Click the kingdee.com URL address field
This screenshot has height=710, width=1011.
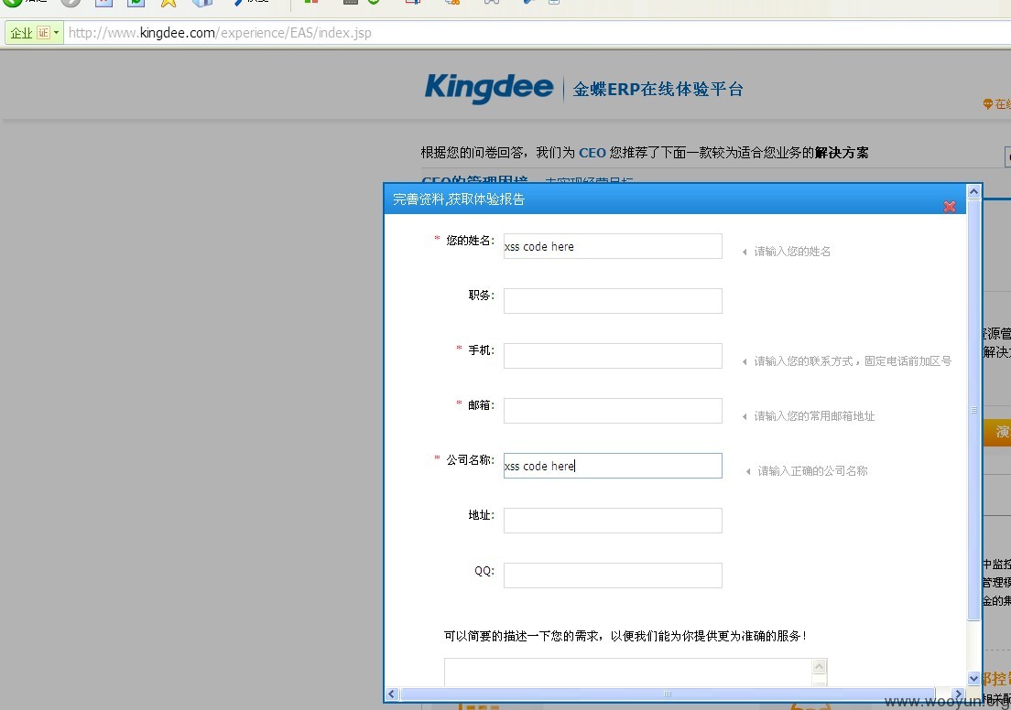pos(538,33)
